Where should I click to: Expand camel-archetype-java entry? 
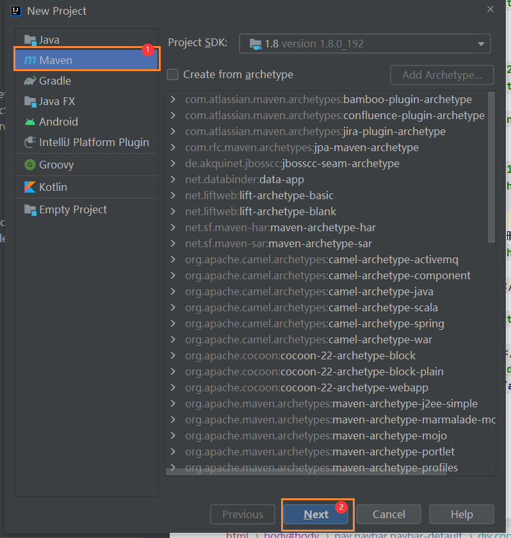(173, 291)
